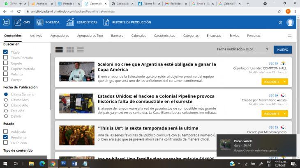This screenshot has width=300, height=168.
Task: Expand the Pendiente arrow on Colonial Pipeline article
Action: tap(285, 114)
